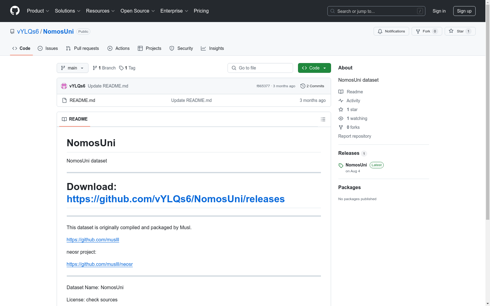Viewport: 490px width, 306px height.
Task: Open the vYLQs6 owner profile link
Action: (x=28, y=32)
